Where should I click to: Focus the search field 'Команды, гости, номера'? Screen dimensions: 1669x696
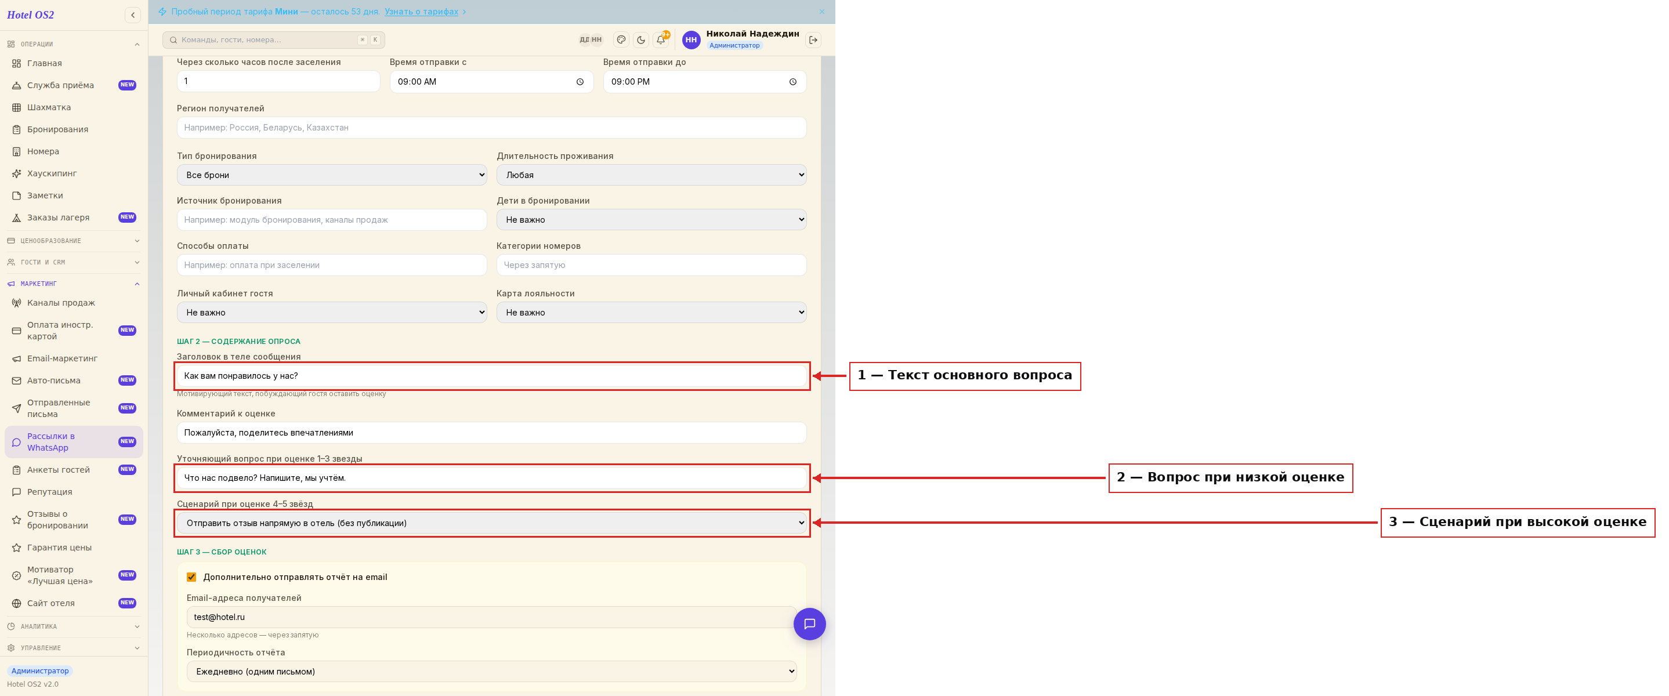pyautogui.click(x=273, y=39)
